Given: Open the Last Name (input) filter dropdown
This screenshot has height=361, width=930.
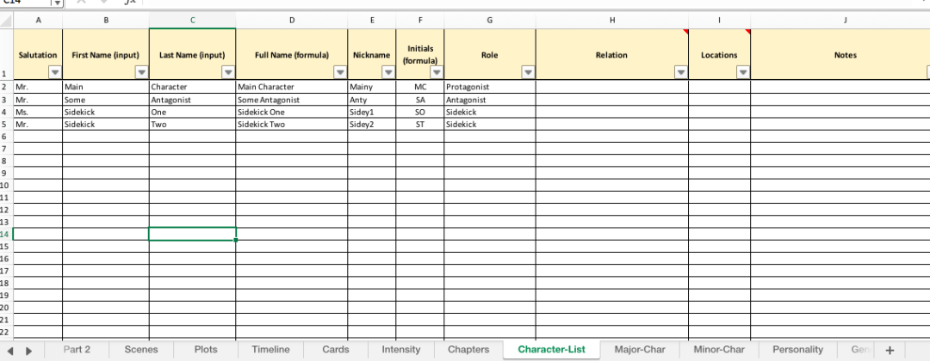Looking at the screenshot, I should pos(228,73).
